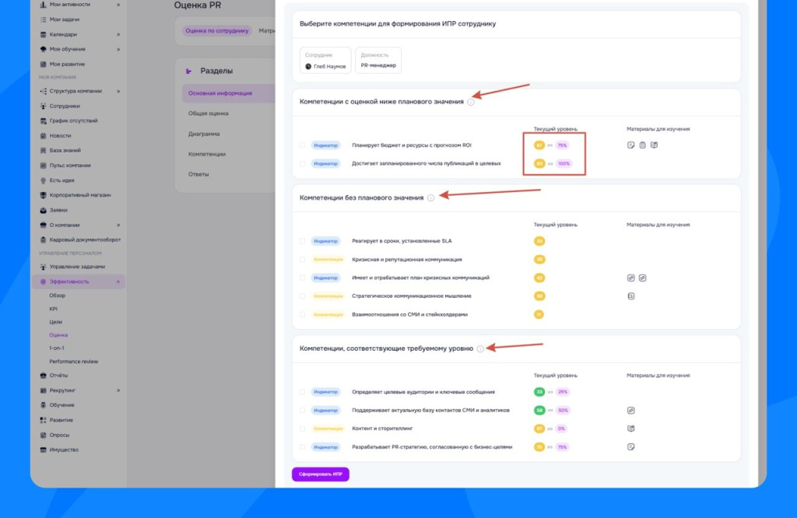Click the Кадровый документооборот icon
The height and width of the screenshot is (518, 797).
44,240
